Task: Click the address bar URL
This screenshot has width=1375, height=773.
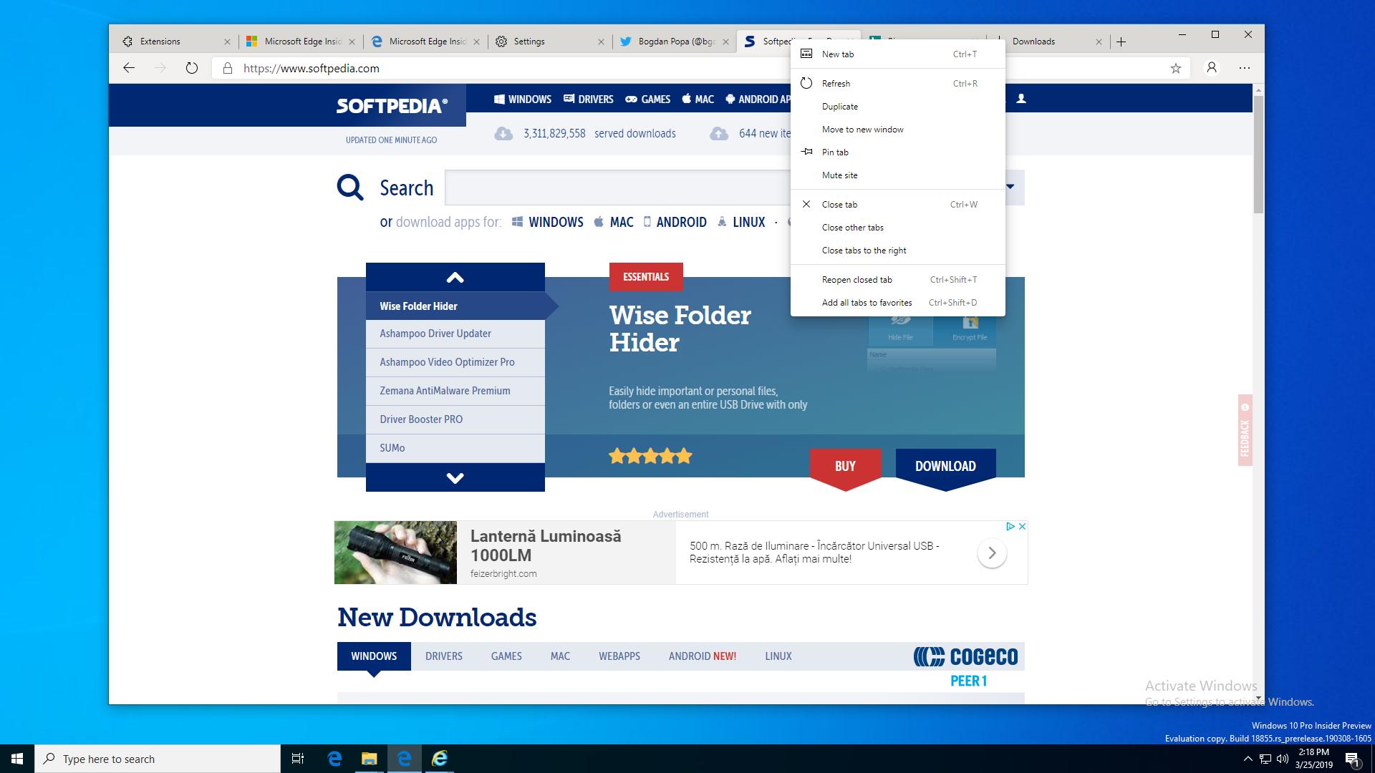Action: point(312,68)
